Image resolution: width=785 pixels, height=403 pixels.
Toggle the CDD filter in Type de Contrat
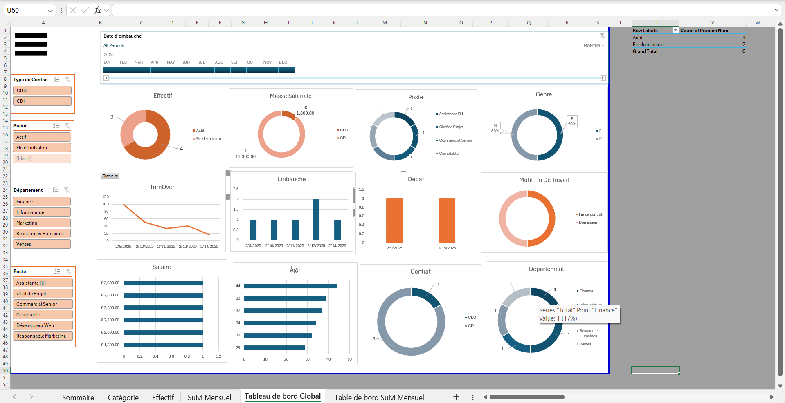point(42,90)
